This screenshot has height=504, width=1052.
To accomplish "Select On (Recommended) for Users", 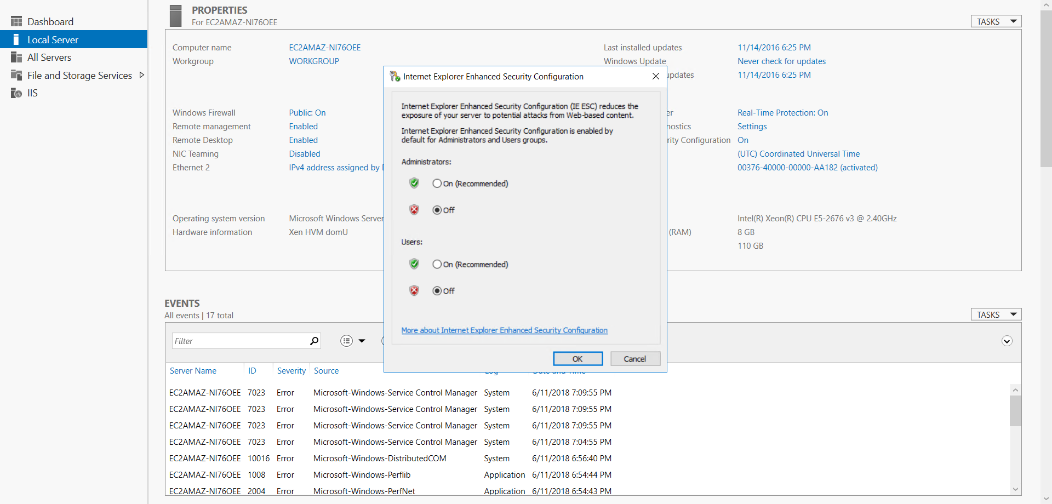I will coord(437,264).
